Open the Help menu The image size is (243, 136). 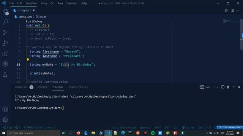[x=84, y=3]
